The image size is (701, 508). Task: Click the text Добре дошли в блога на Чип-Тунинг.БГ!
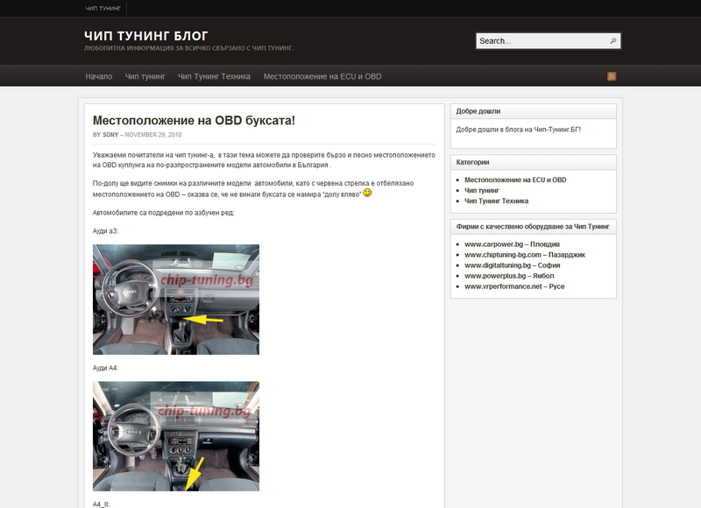click(x=519, y=130)
